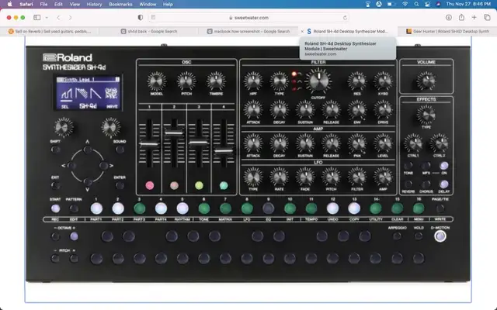
Task: Open the Safari menu
Action: pyautogui.click(x=26, y=4)
